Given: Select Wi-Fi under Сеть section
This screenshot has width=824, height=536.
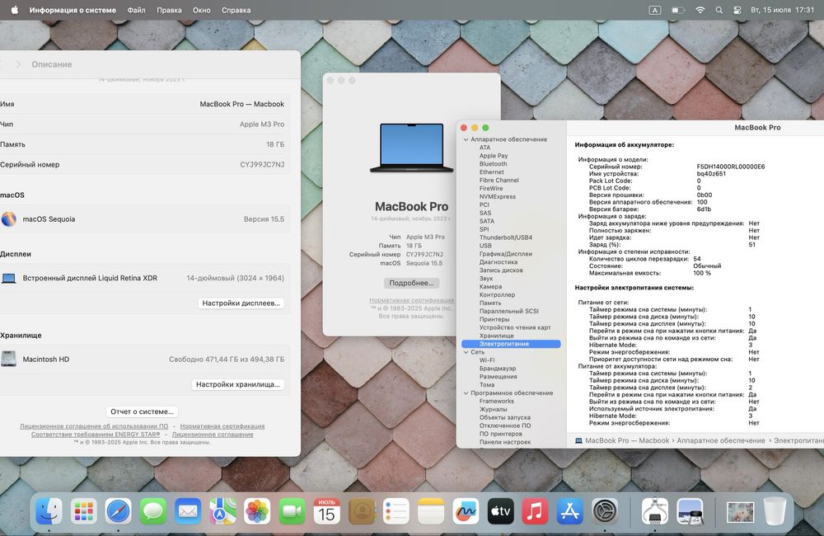Looking at the screenshot, I should click(x=487, y=360).
